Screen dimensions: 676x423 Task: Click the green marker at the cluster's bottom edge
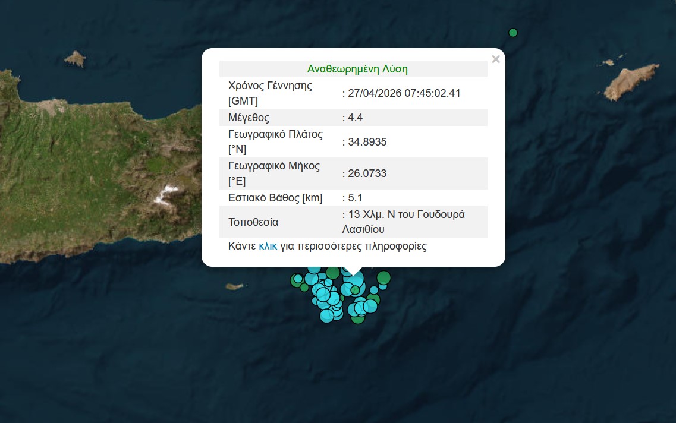coord(357,318)
